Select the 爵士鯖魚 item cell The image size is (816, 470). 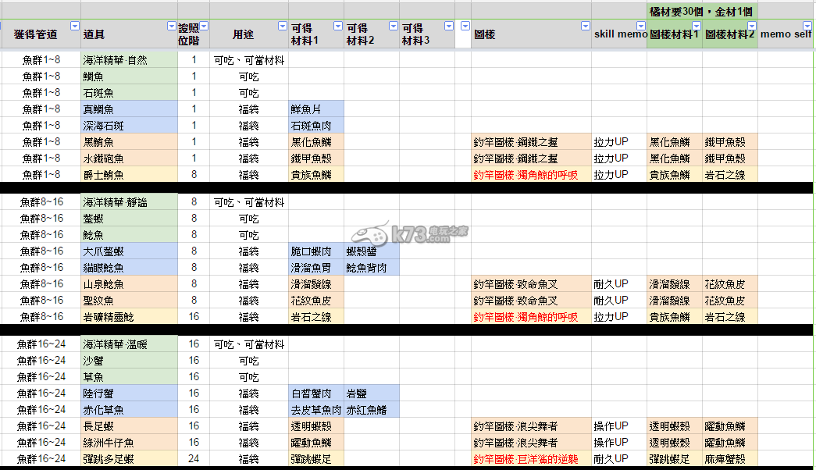pos(129,175)
